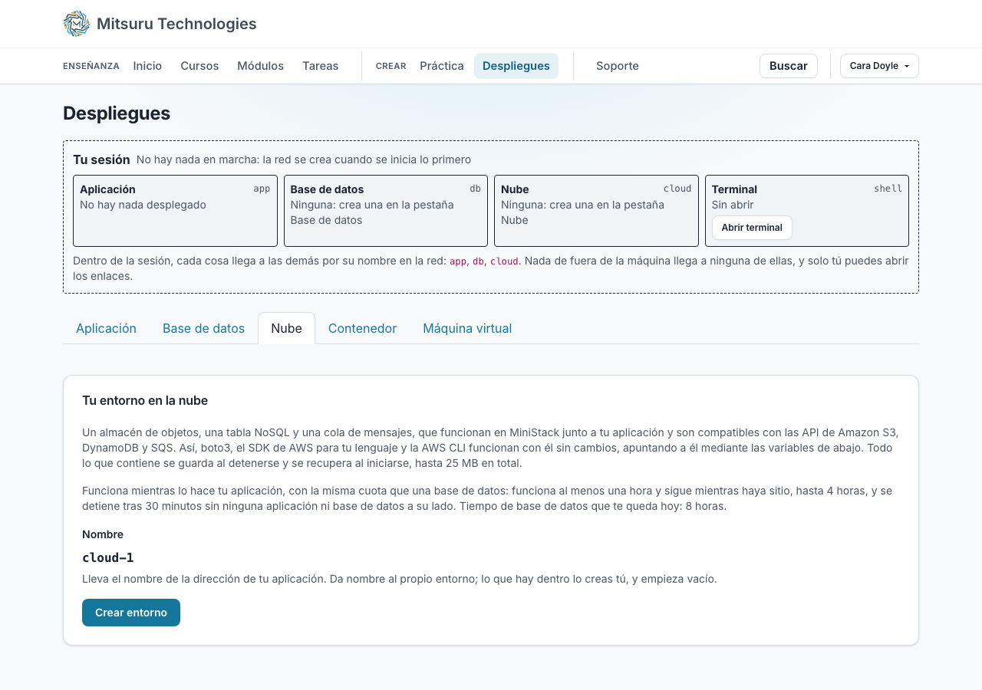
Task: Click the 'Sin abrir' terminal status text
Action: click(x=733, y=205)
